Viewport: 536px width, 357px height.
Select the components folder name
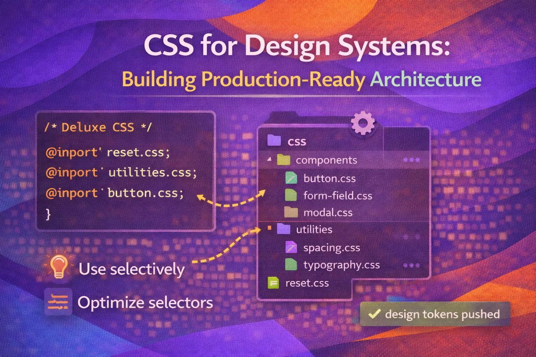[x=326, y=160]
